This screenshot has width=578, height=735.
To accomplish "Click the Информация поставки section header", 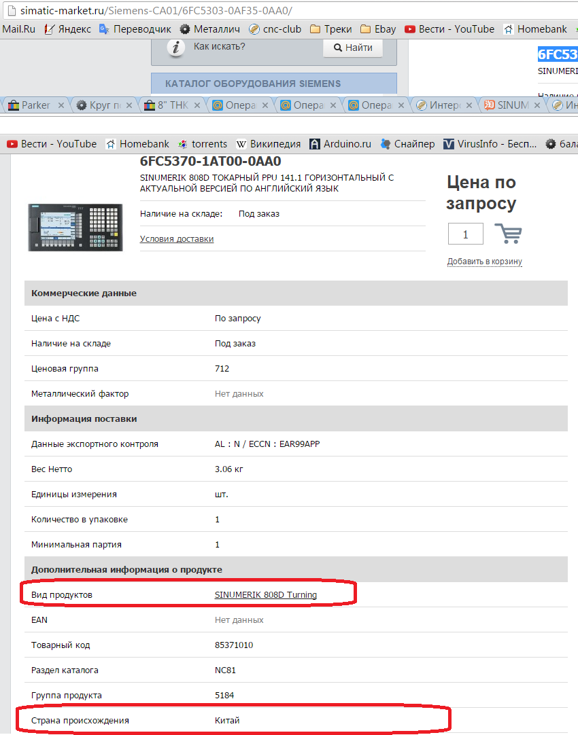I will [296, 418].
